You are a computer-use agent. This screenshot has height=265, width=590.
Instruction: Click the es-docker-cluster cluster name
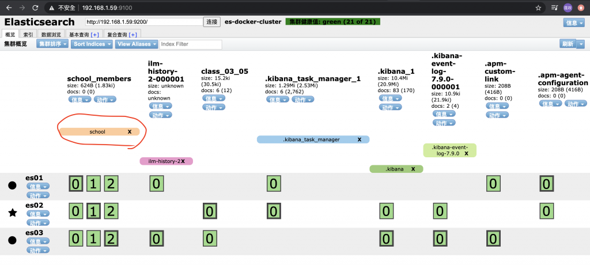pyautogui.click(x=253, y=22)
